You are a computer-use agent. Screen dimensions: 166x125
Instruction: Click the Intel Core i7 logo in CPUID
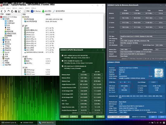[158, 73]
